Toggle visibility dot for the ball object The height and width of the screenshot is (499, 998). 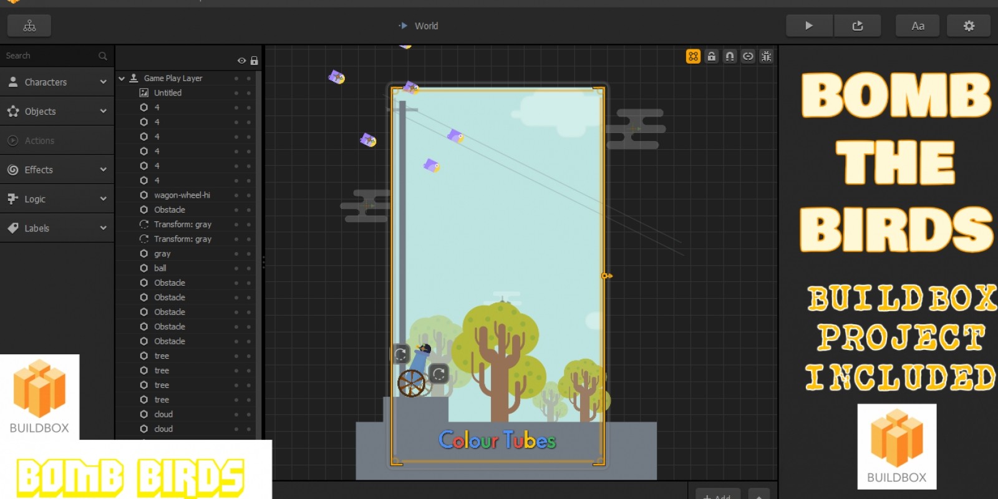click(236, 268)
